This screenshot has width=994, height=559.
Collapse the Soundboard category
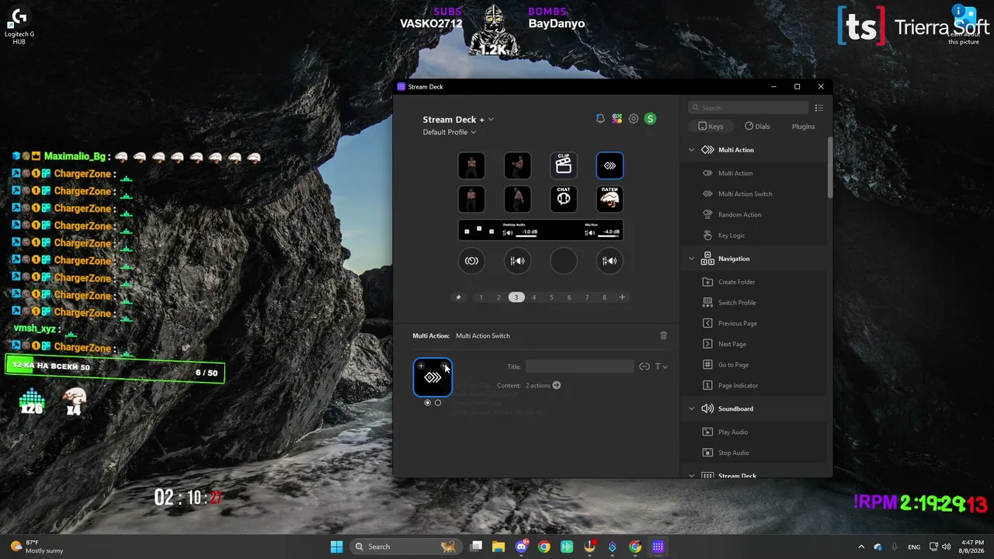[692, 408]
